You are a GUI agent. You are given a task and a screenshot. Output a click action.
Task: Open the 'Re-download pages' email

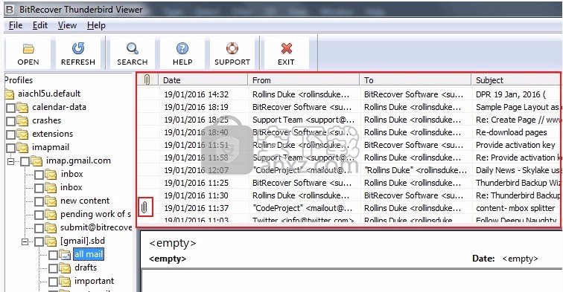click(x=512, y=132)
